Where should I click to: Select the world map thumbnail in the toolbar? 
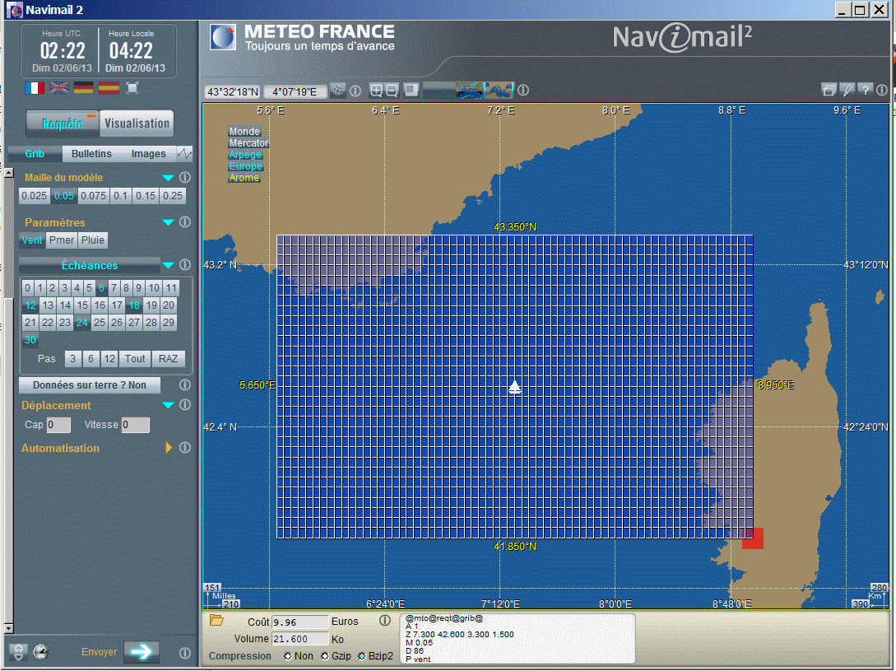click(x=470, y=91)
